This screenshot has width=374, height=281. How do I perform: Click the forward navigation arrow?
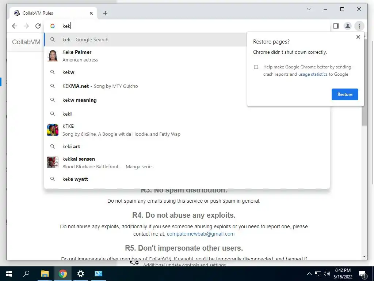click(x=26, y=26)
